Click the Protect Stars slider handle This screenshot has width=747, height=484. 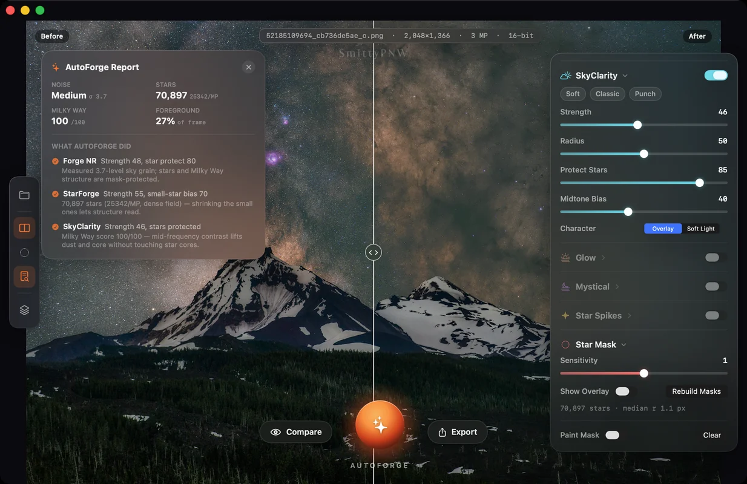click(x=700, y=183)
